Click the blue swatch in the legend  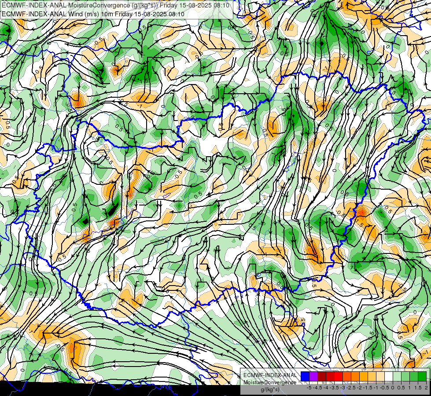pyautogui.click(x=305, y=376)
